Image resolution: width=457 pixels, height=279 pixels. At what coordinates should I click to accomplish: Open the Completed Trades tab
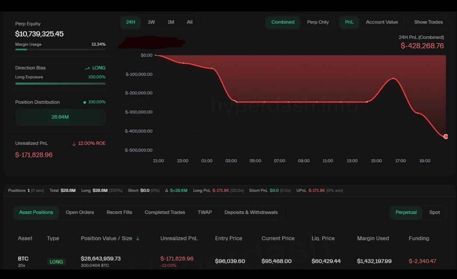coord(165,212)
